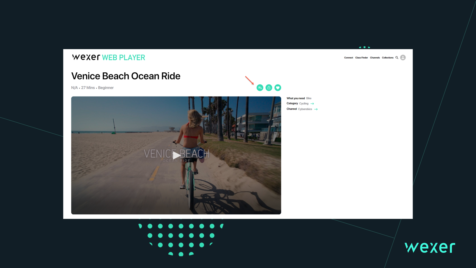Click the arrow next to Cycling category
This screenshot has height=268, width=476.
click(312, 104)
